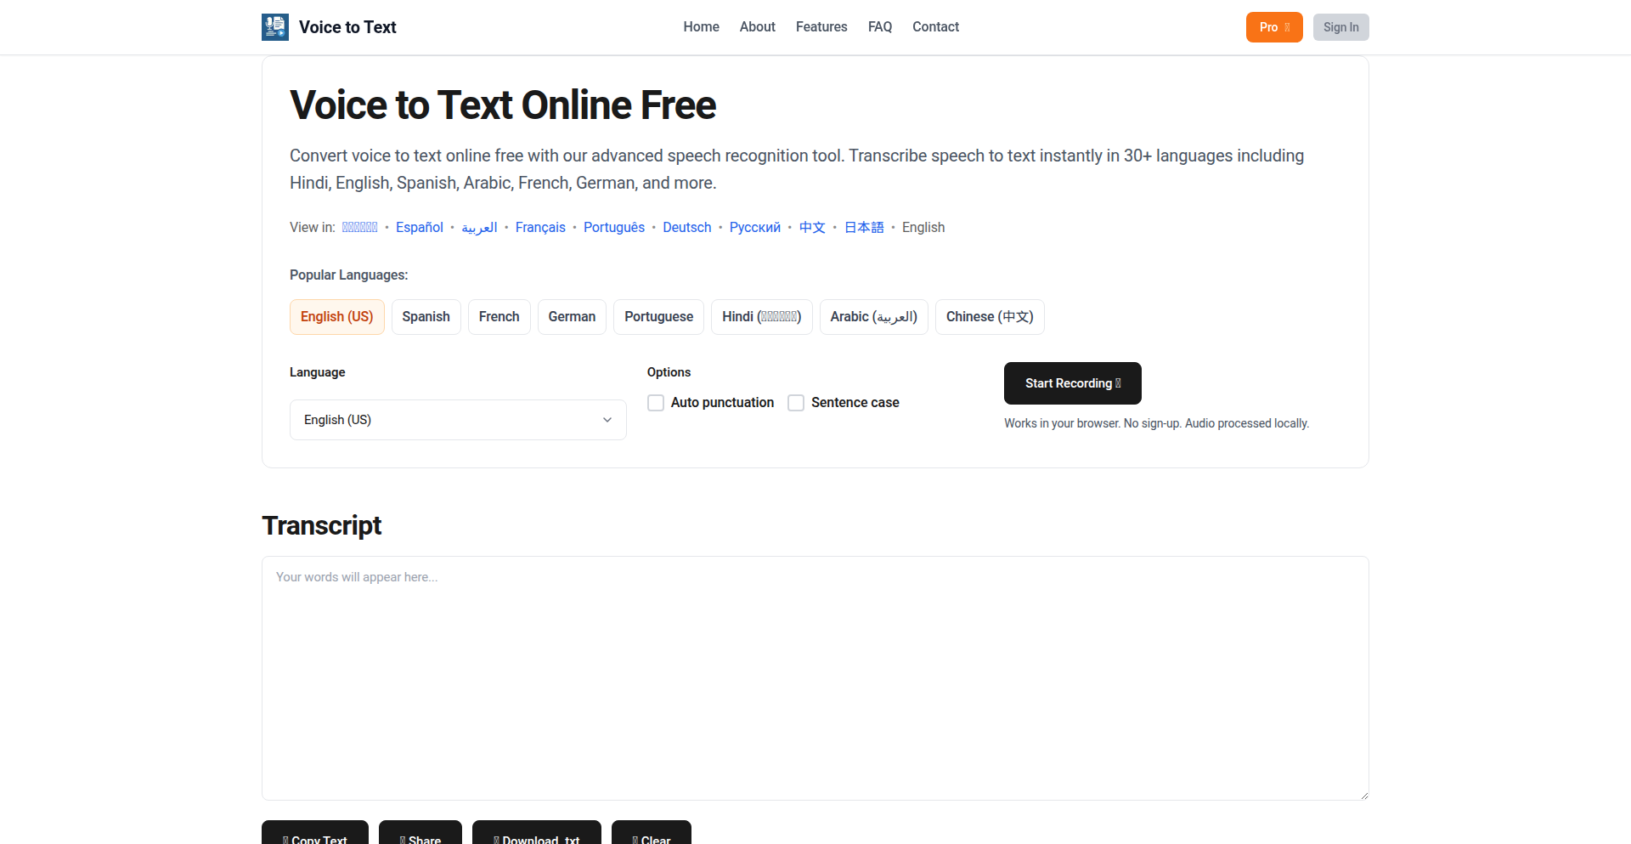Click the Pro upgrade button
This screenshot has height=844, width=1631.
point(1273,27)
